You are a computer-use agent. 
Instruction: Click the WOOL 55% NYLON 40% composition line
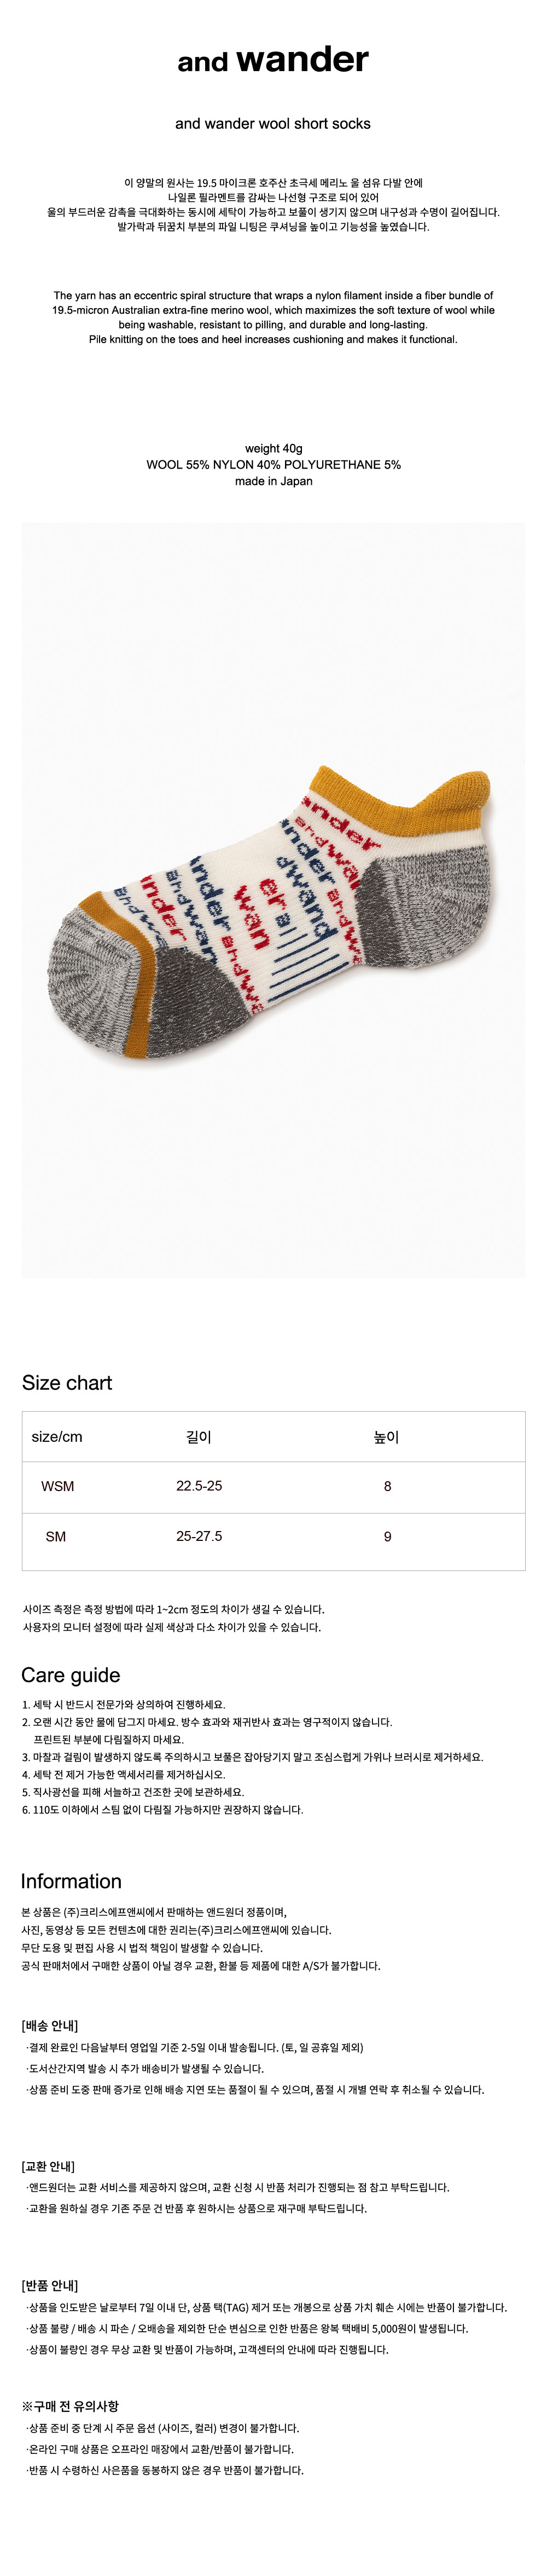click(x=273, y=464)
